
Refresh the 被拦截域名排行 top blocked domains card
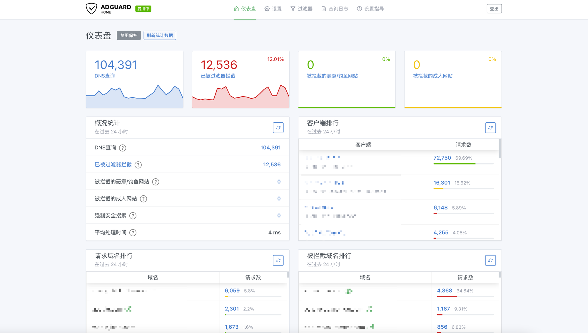(490, 261)
